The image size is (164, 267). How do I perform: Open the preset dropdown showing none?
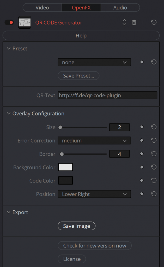point(94,62)
